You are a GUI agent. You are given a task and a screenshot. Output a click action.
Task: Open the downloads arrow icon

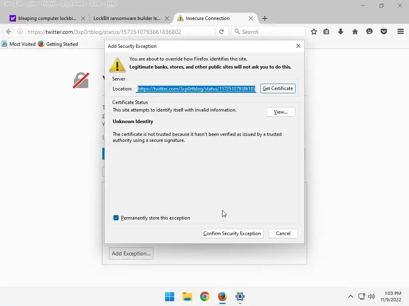pyautogui.click(x=341, y=32)
